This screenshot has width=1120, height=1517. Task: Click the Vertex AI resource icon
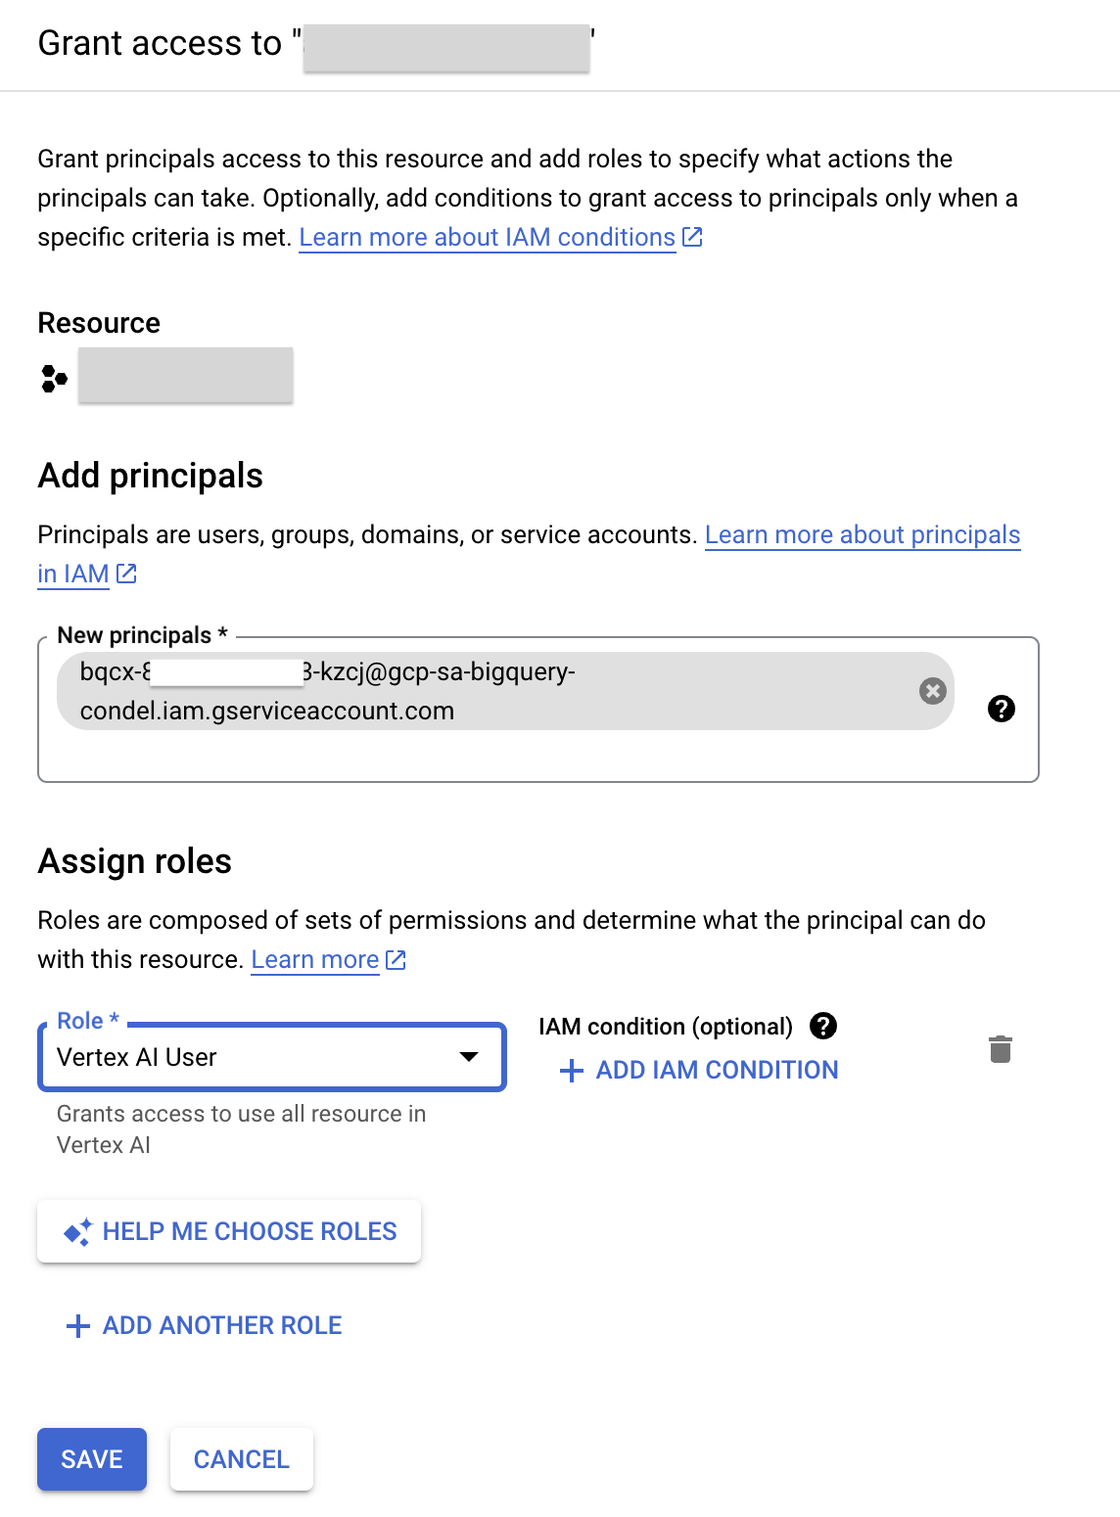coord(54,379)
